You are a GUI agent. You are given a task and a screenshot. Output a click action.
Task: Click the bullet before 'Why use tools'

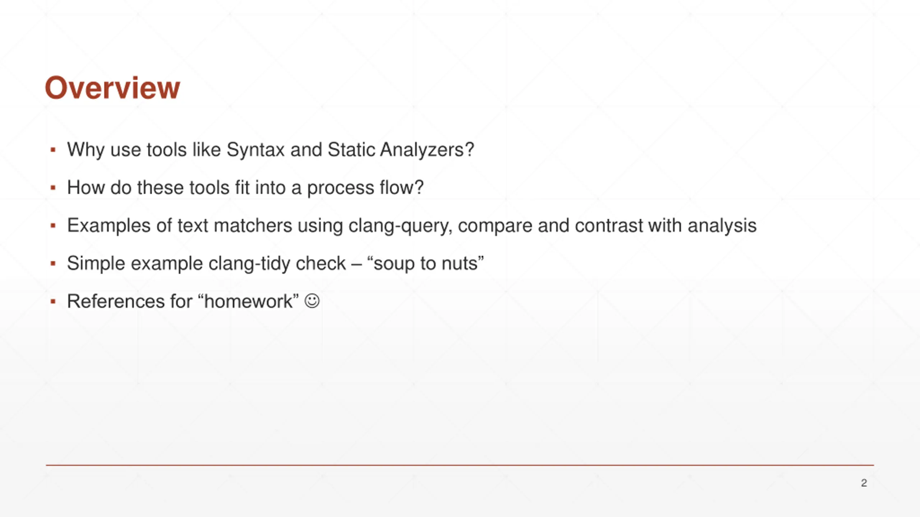(53, 149)
